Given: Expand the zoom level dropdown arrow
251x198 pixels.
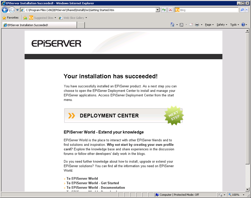Looking at the screenshot, I should click(244, 195).
